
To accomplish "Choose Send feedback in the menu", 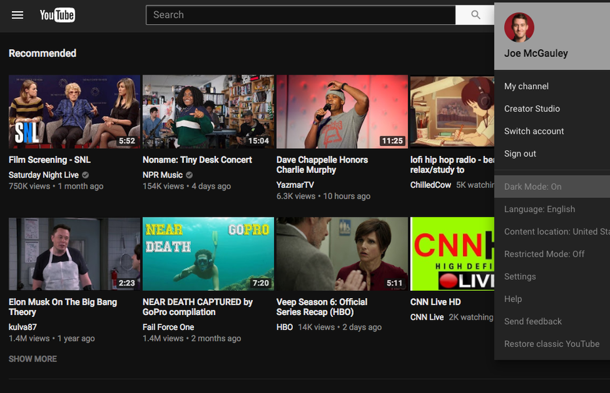I will (532, 321).
